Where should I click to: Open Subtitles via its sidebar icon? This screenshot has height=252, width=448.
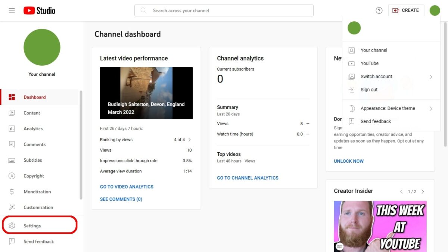click(12, 160)
